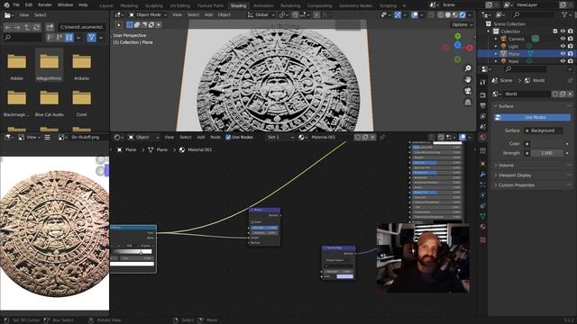Screen dimensions: 577x324
Task: Open Output properties tab
Action: click(483, 106)
